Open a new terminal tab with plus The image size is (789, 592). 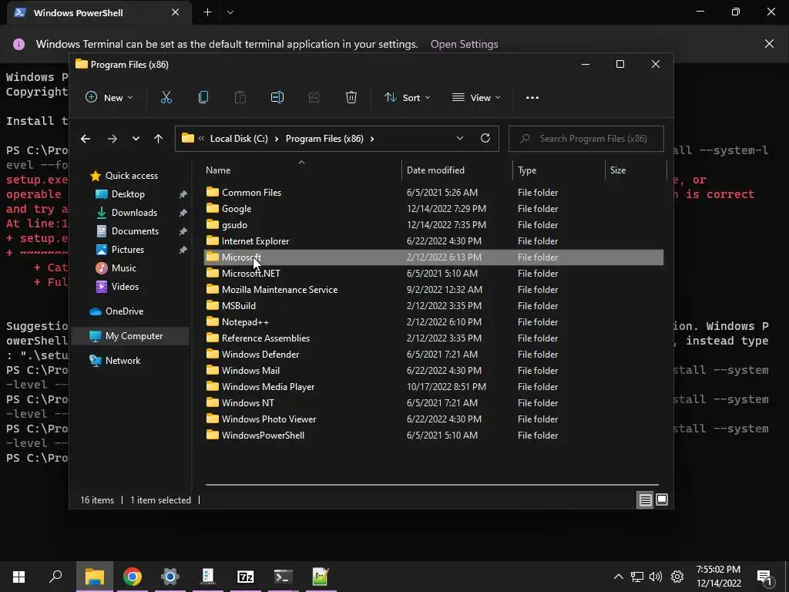[x=208, y=12]
